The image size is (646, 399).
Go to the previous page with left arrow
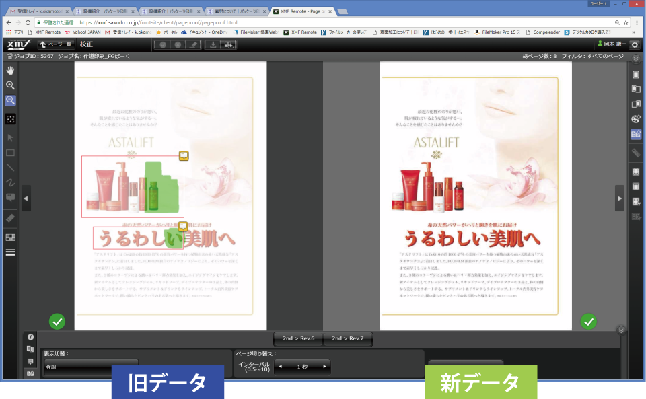pos(26,198)
